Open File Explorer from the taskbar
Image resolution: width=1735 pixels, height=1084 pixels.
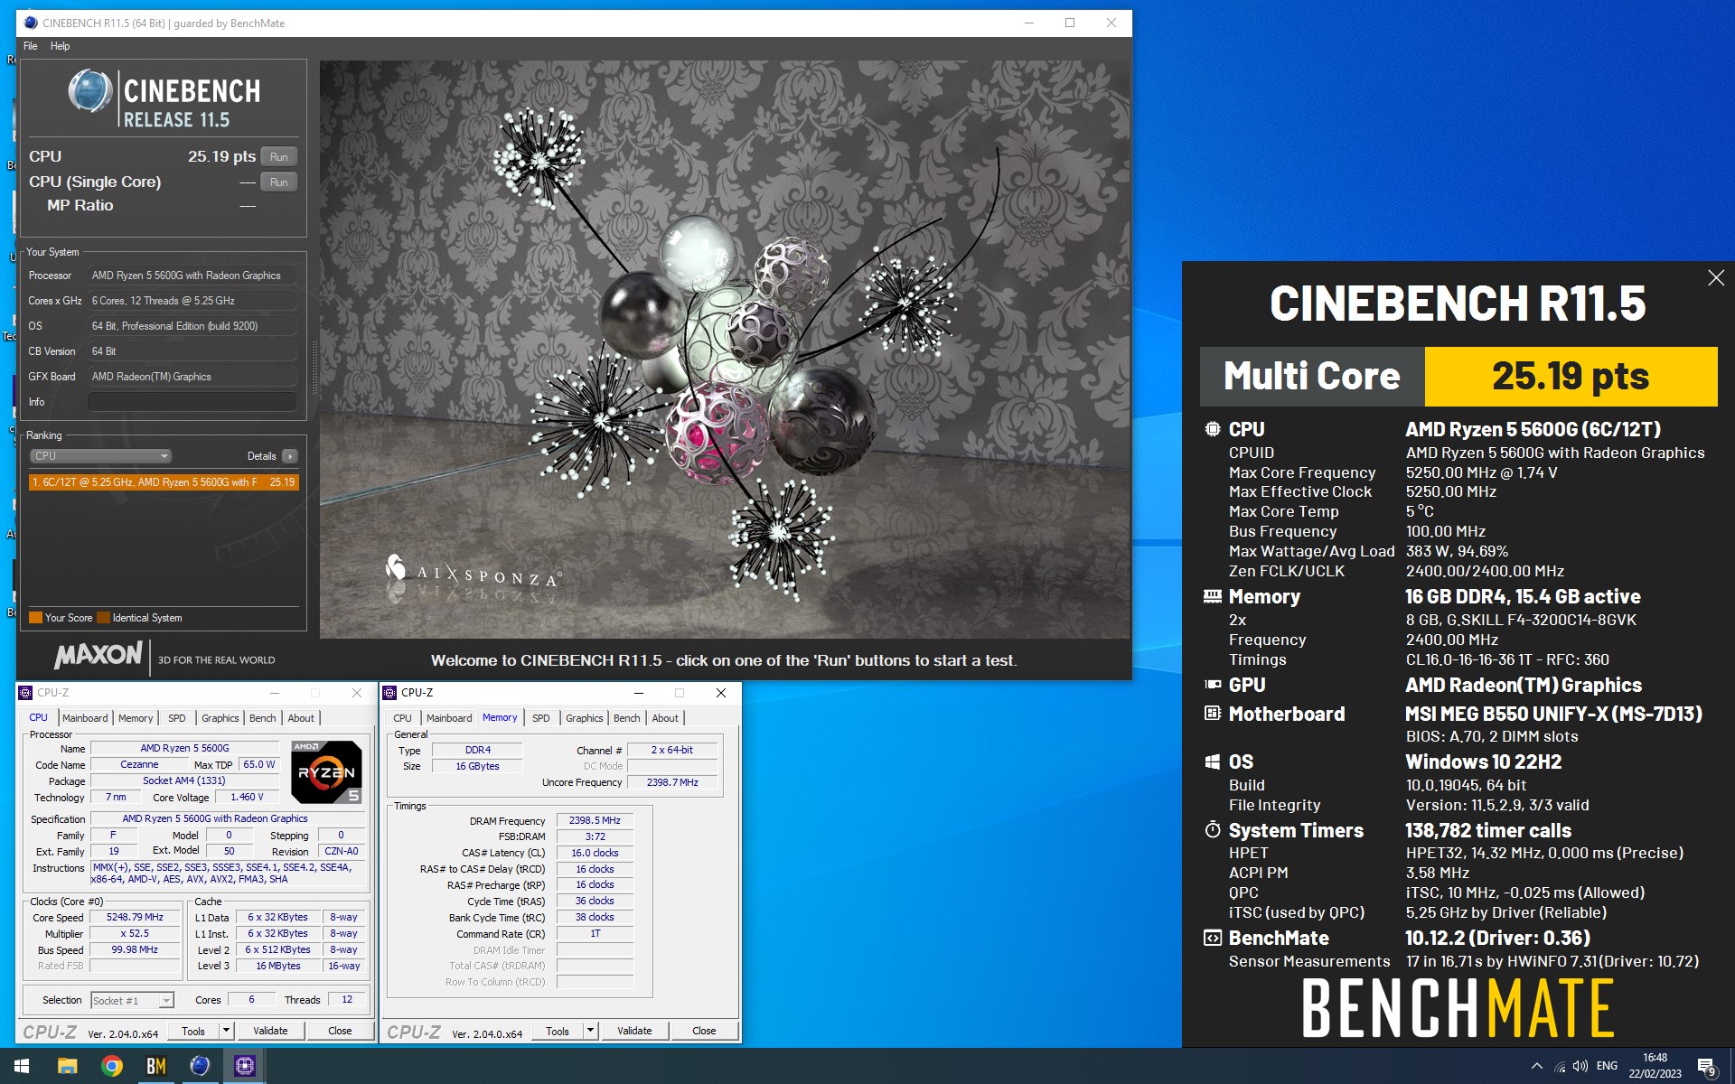click(68, 1066)
